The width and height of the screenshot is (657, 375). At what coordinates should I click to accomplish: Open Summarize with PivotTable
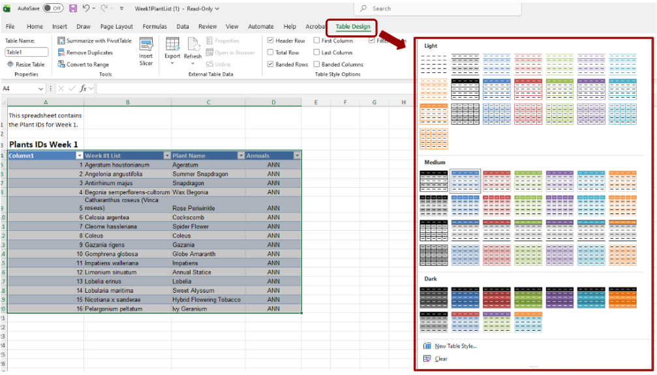pyautogui.click(x=94, y=40)
